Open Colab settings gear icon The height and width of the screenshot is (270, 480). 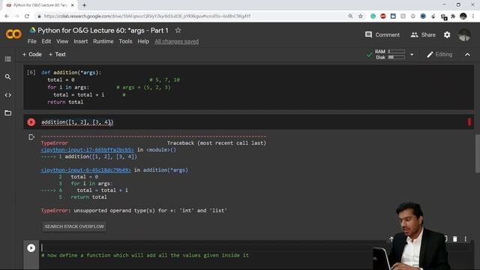coord(447,35)
